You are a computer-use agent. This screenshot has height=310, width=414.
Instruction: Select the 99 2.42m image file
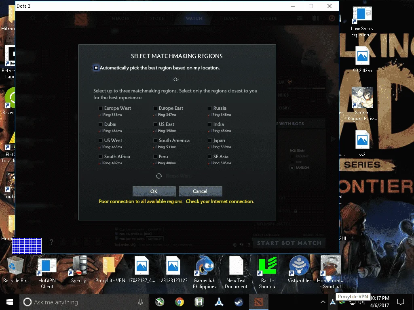tap(362, 60)
